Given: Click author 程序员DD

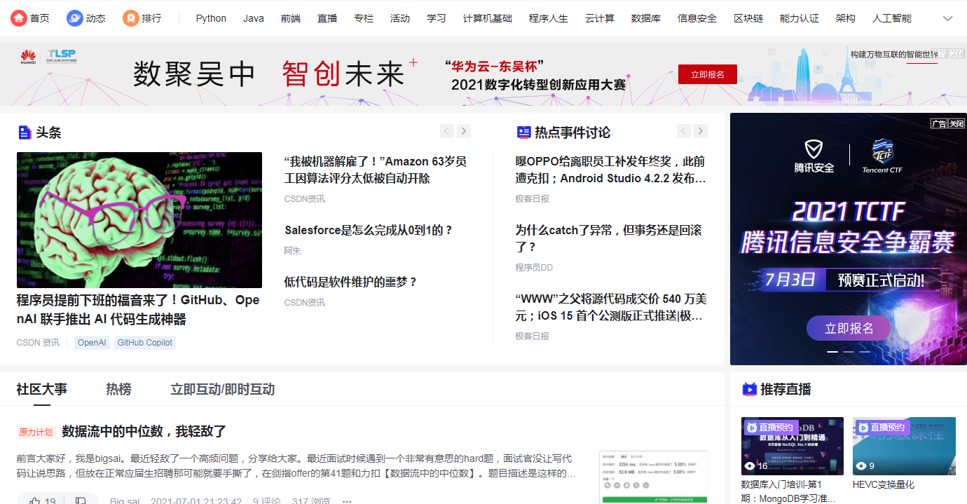Looking at the screenshot, I should (x=534, y=268).
